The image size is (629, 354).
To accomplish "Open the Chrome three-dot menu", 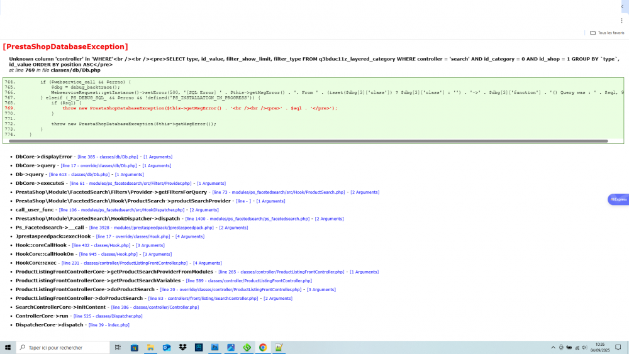I will (622, 21).
